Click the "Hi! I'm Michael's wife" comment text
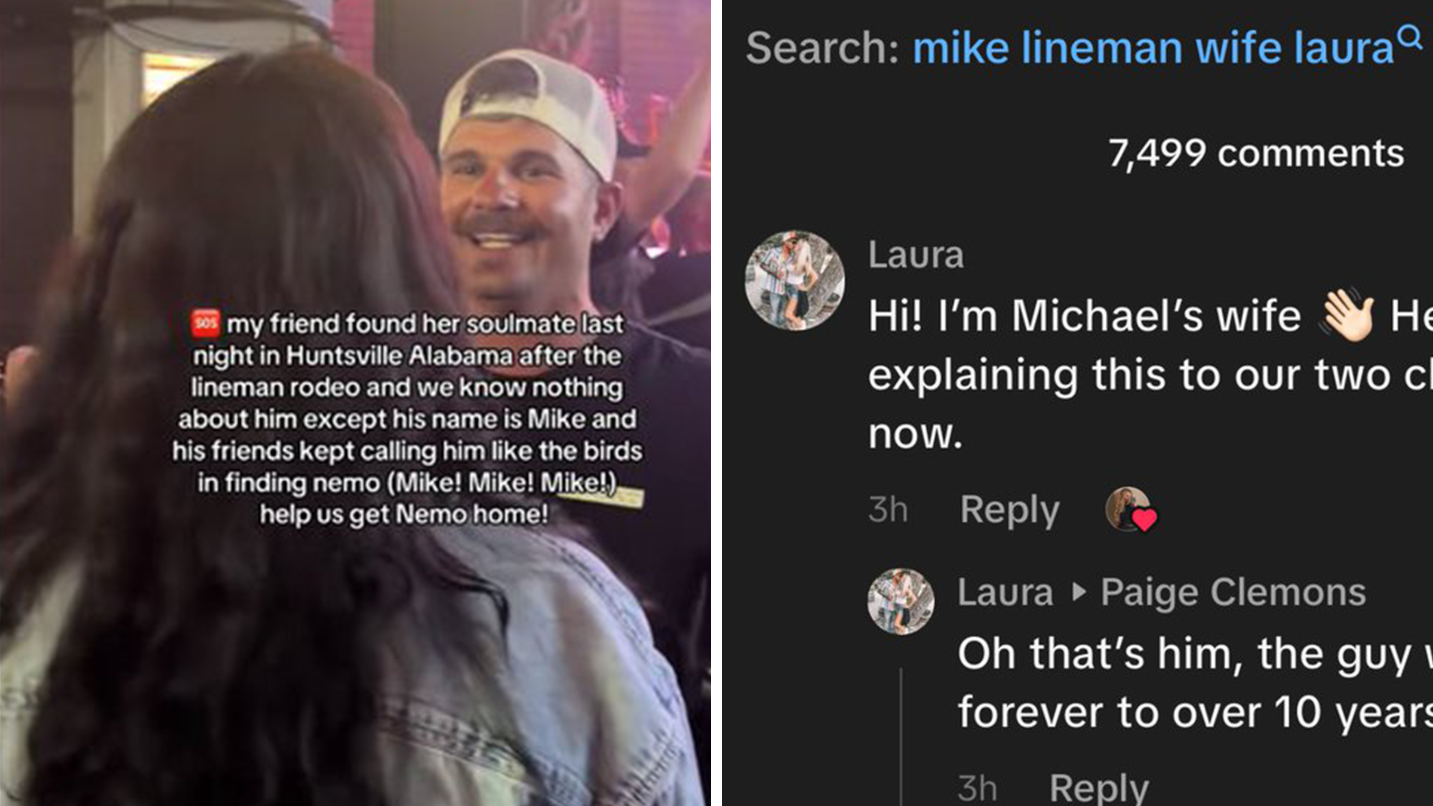This screenshot has width=1433, height=806. click(1084, 316)
